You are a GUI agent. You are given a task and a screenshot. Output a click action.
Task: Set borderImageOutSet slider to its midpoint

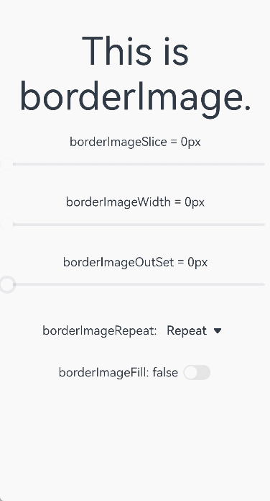135,284
